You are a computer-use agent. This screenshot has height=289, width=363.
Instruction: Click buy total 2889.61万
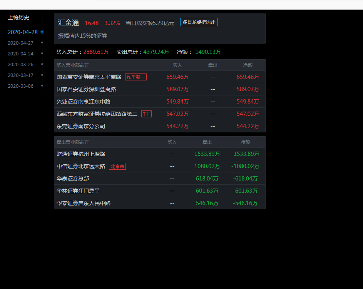click(96, 52)
